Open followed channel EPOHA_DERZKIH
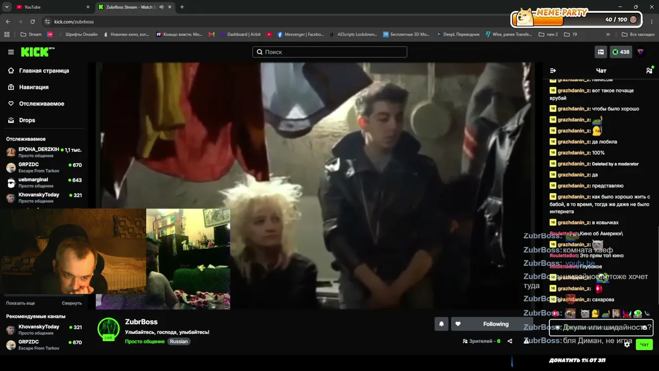This screenshot has width=659, height=371. [x=44, y=152]
